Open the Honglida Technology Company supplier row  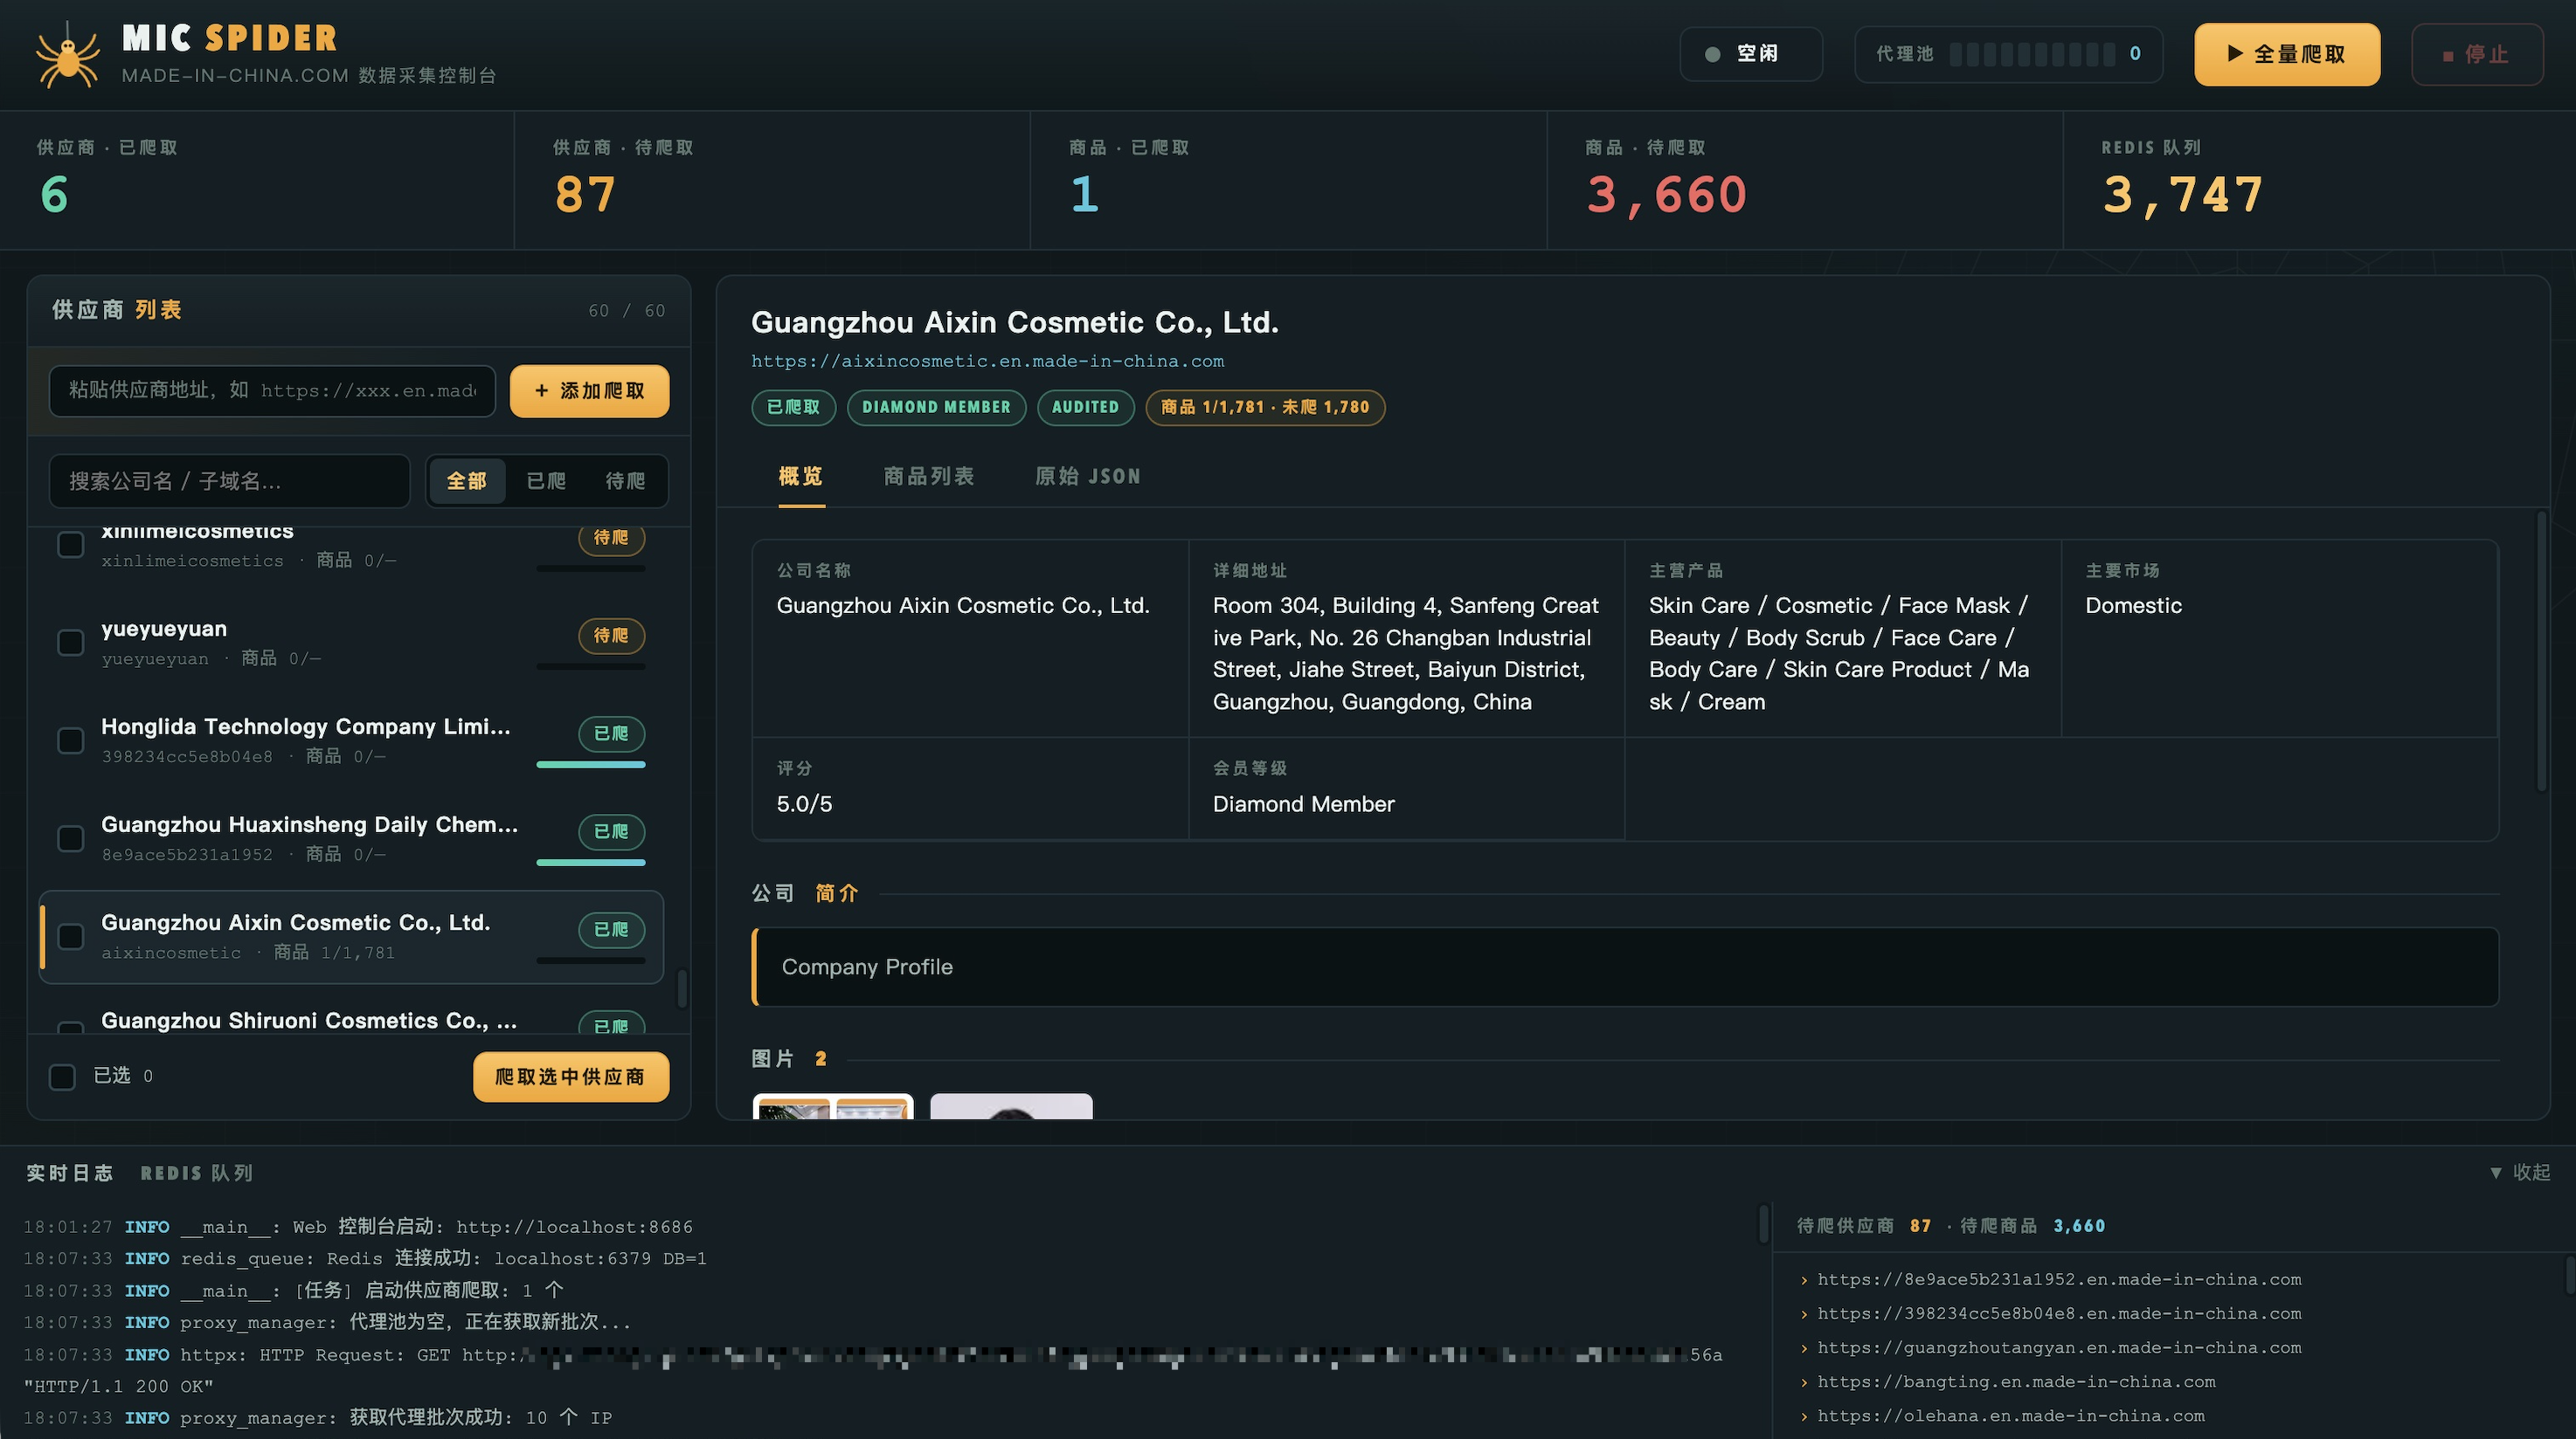351,740
